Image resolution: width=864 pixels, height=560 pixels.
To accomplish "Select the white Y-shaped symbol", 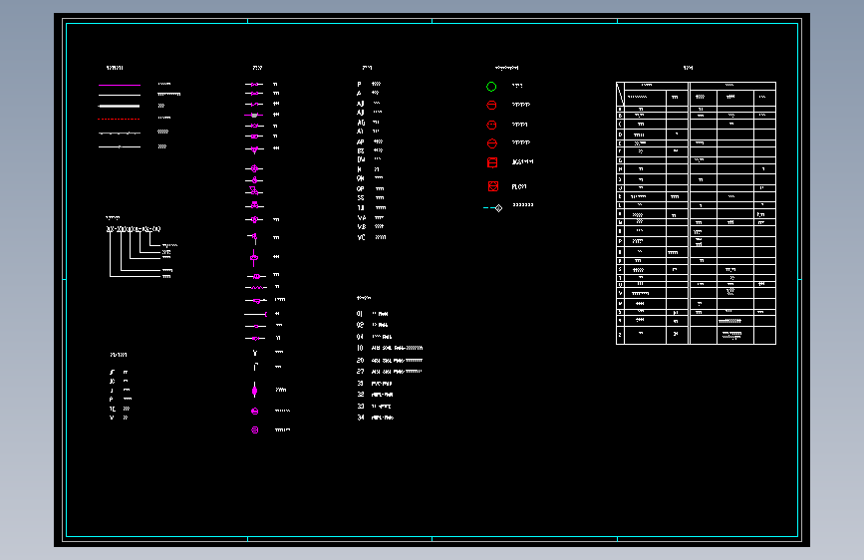I will point(255,353).
